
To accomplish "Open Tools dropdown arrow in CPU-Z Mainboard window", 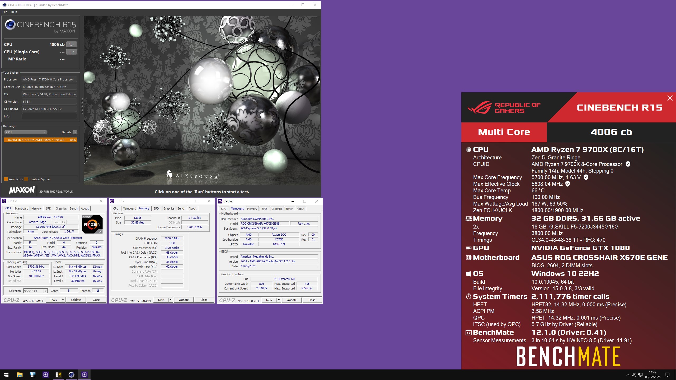I will coord(279,300).
